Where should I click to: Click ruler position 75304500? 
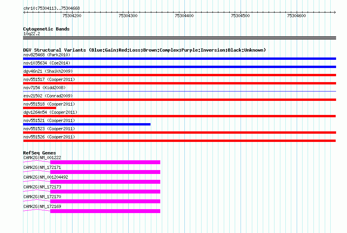tap(240, 16)
